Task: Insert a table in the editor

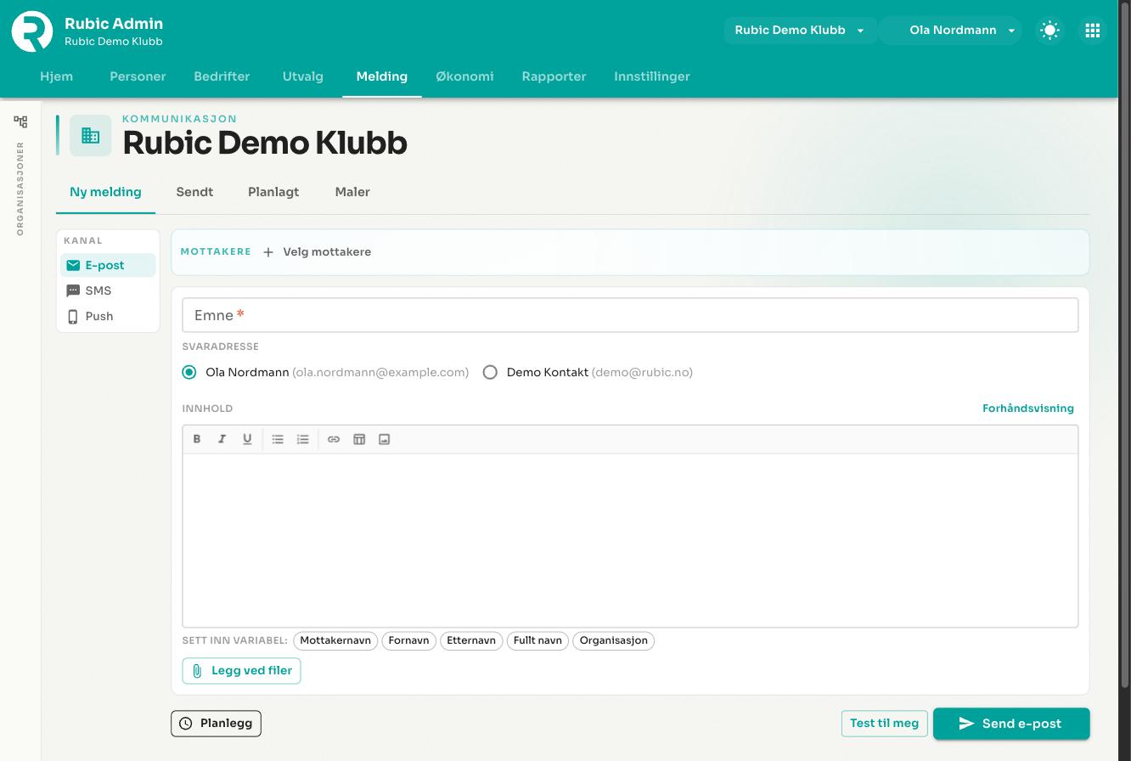Action: pos(359,439)
